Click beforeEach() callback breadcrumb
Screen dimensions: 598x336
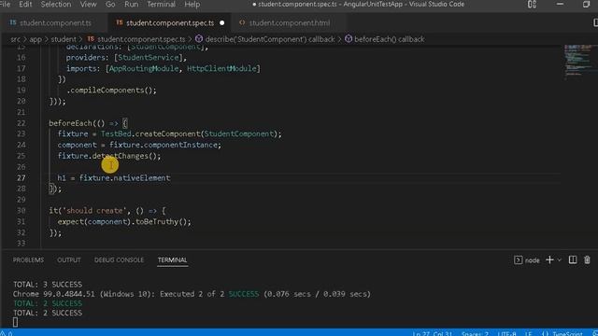(x=389, y=39)
